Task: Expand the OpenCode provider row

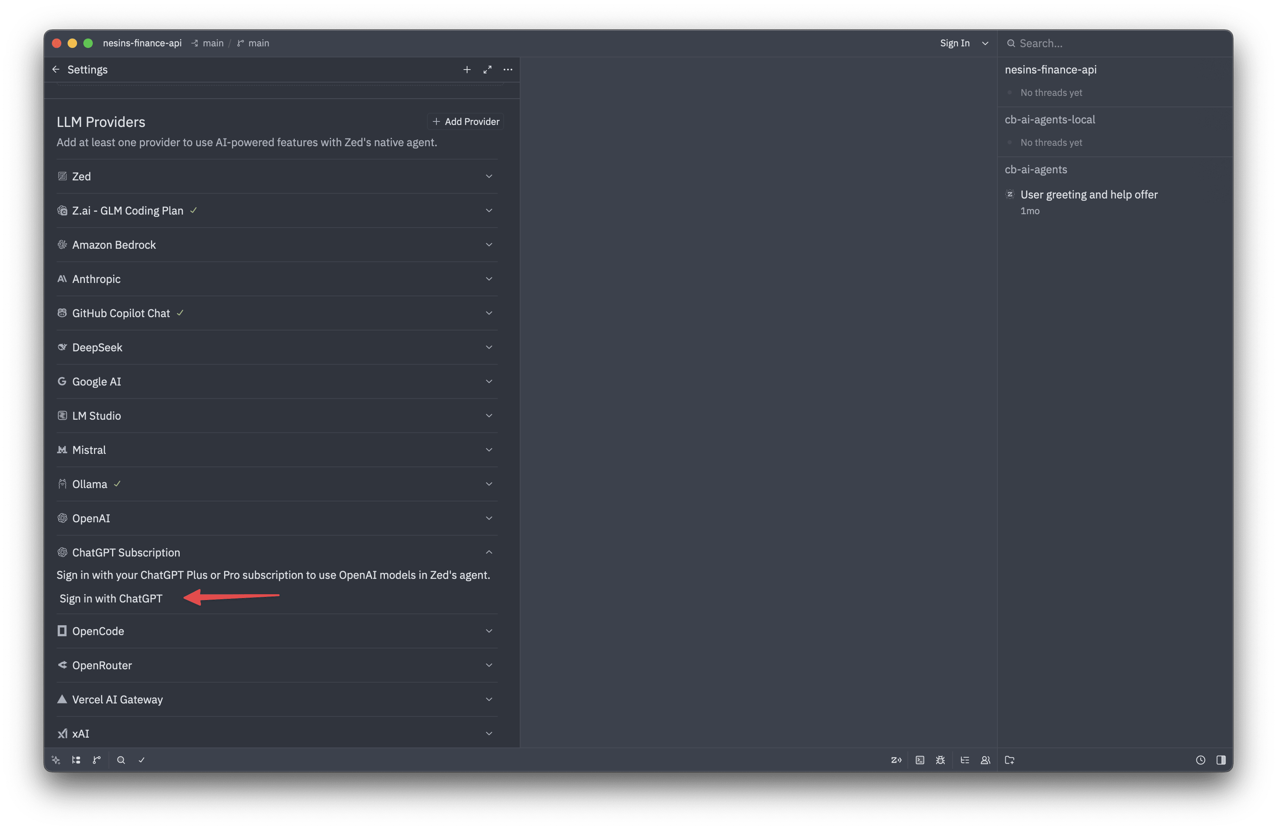Action: 277,631
